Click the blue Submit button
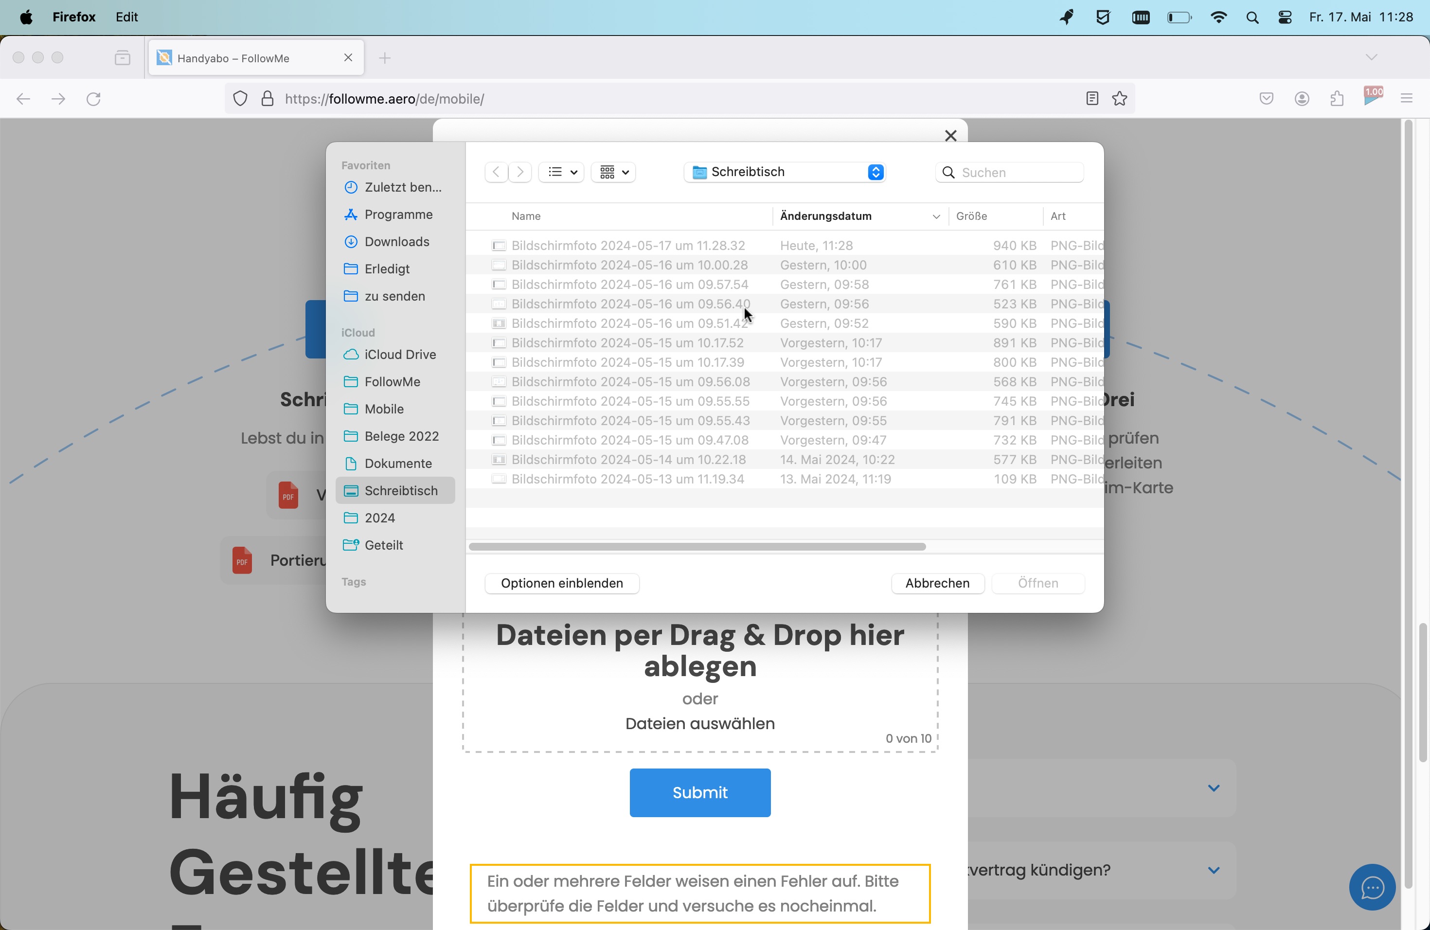 (x=700, y=792)
